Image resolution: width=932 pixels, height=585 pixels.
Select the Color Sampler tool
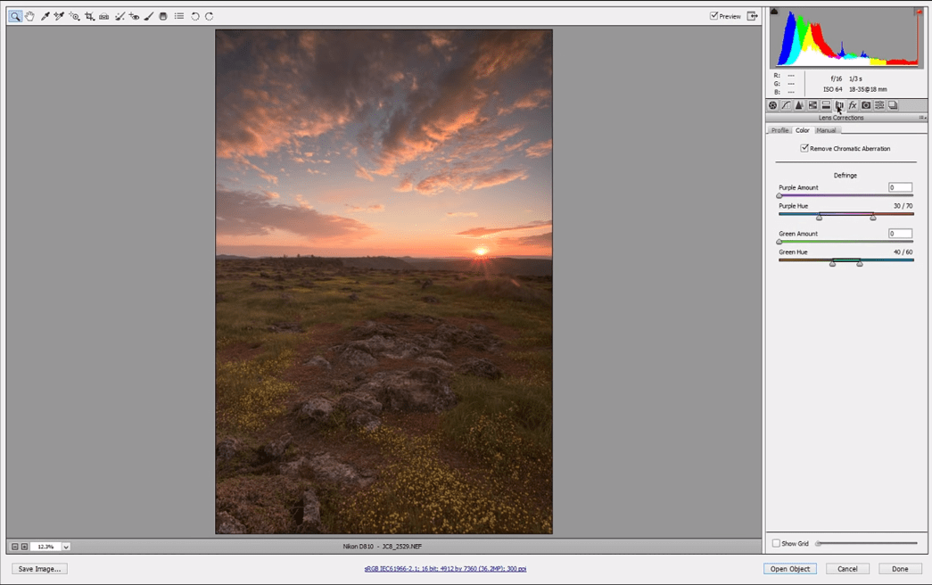pyautogui.click(x=59, y=16)
